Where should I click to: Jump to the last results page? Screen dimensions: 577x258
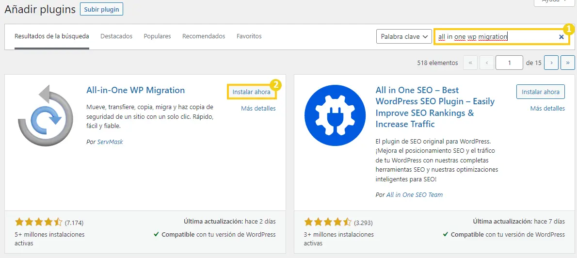tap(568, 63)
